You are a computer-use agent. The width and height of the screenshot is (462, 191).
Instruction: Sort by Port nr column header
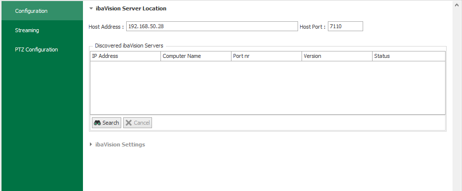(x=266, y=56)
